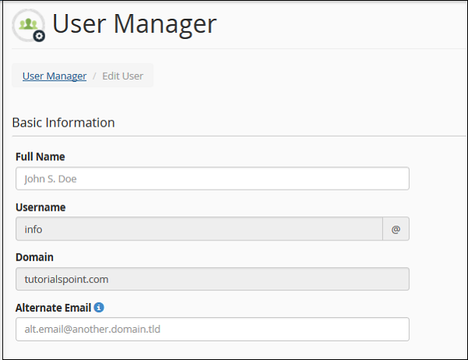The width and height of the screenshot is (468, 360).
Task: Click the Alternate Email info icon
Action: [x=99, y=307]
